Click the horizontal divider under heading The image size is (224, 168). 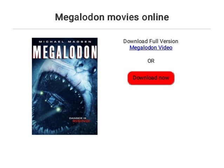112,29
